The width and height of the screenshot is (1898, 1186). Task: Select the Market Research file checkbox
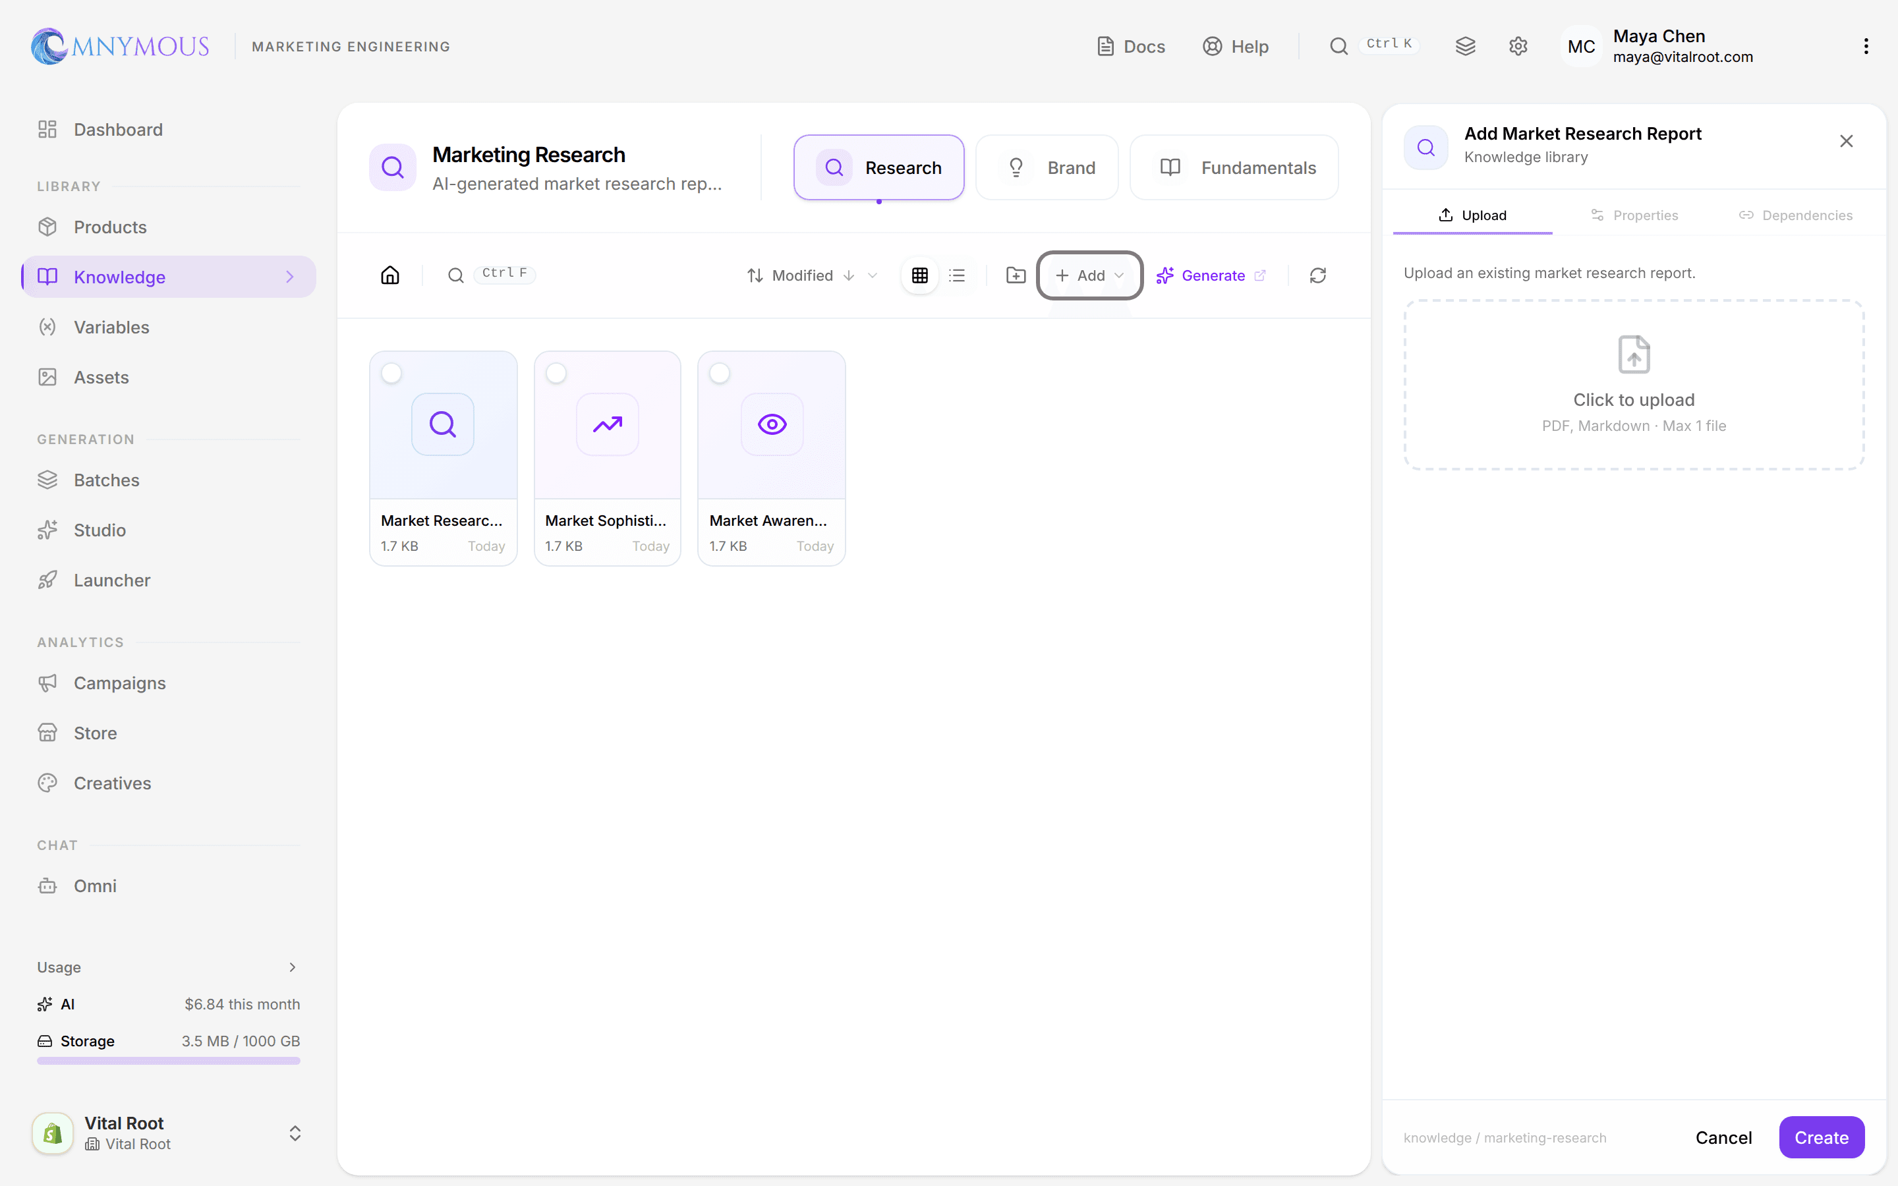[391, 372]
